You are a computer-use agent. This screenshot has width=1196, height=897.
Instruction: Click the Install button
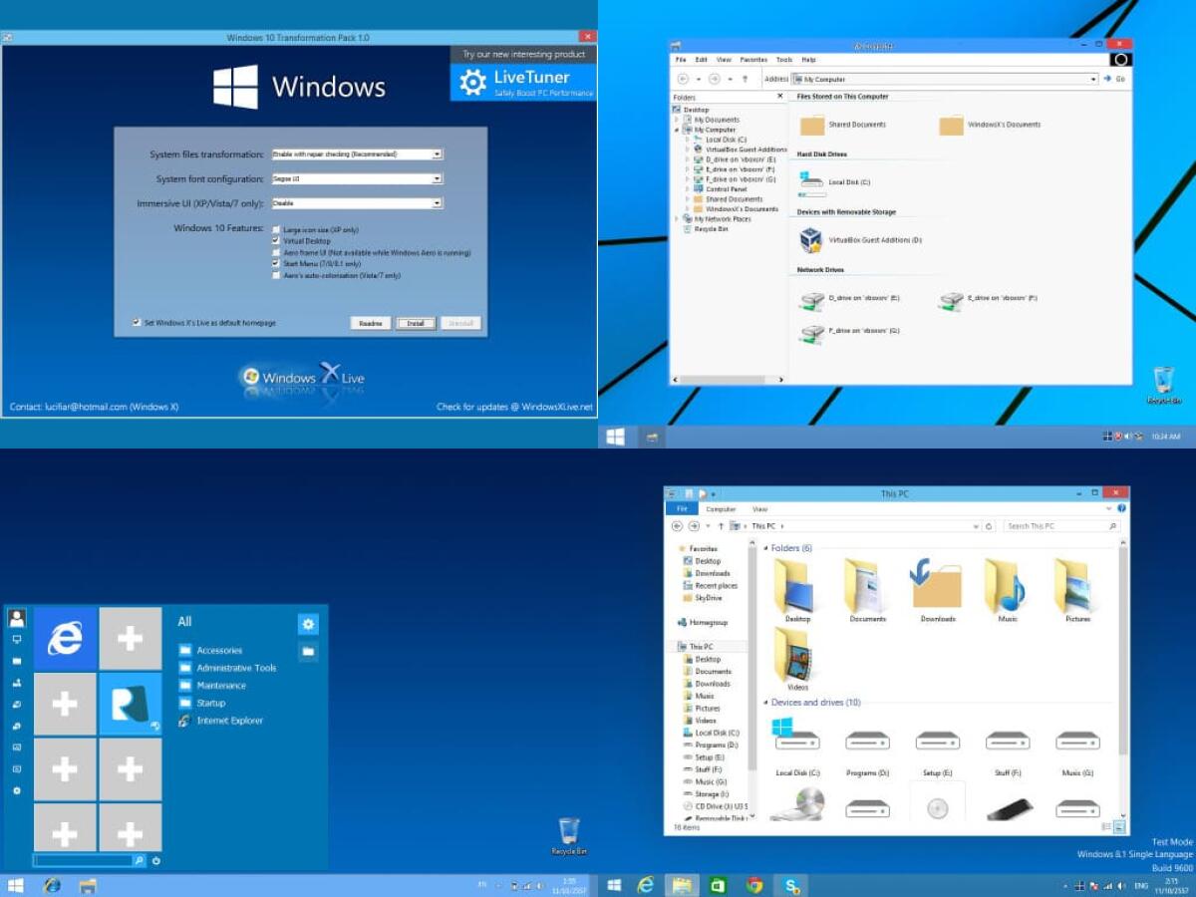[414, 323]
